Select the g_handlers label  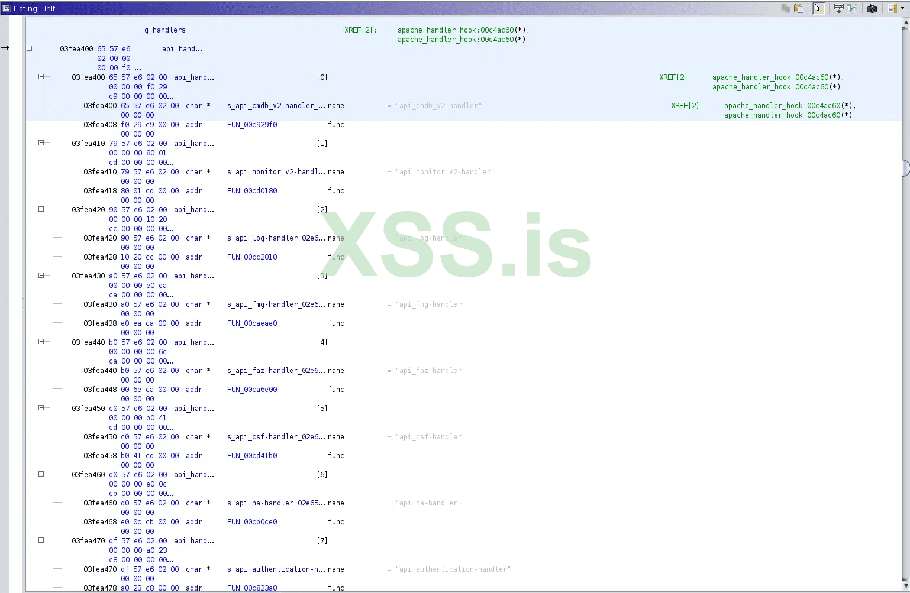tap(165, 30)
